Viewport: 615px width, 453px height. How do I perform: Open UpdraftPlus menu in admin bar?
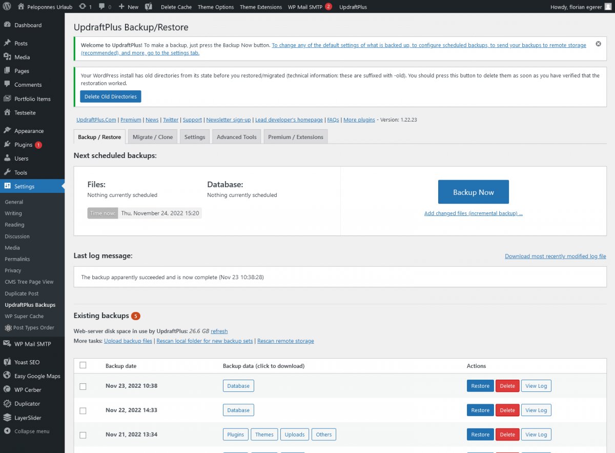click(x=353, y=7)
